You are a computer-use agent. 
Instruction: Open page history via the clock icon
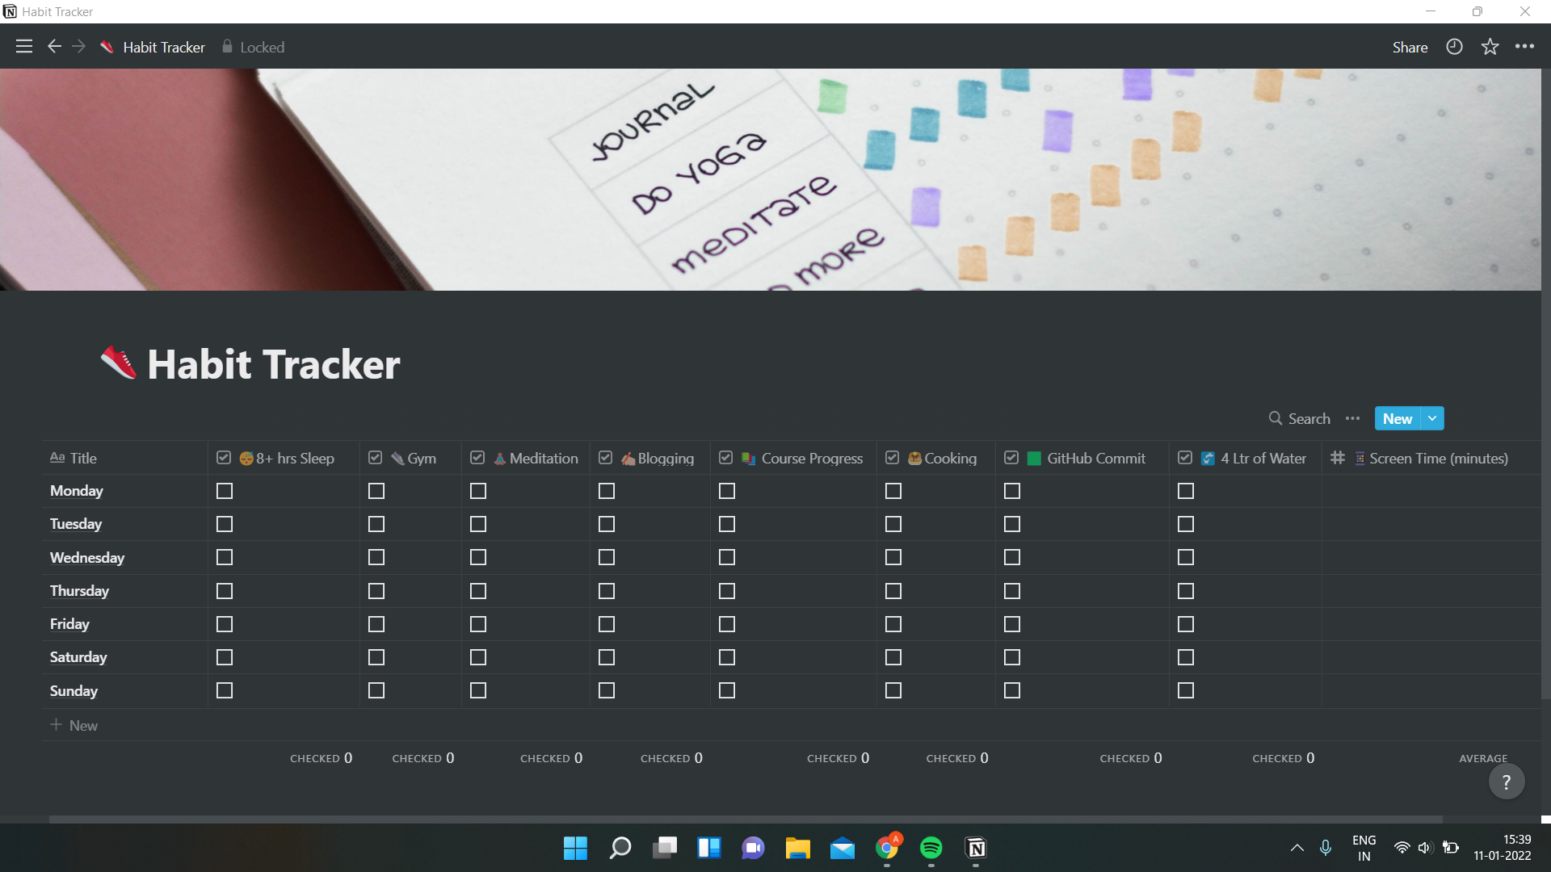[x=1453, y=46]
